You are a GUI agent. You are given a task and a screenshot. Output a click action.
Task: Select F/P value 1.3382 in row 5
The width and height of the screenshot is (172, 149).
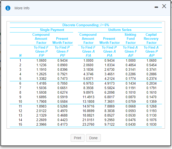(41, 79)
